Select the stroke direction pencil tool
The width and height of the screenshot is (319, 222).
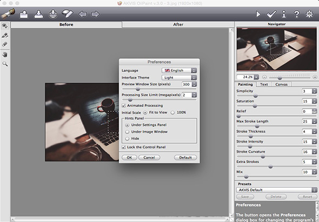pos(5,35)
